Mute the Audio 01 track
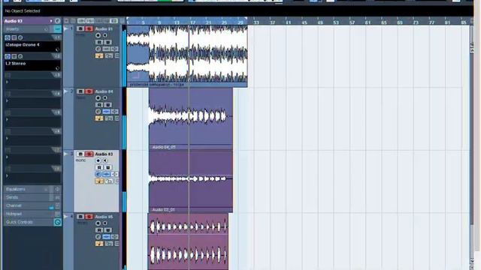 click(80, 28)
